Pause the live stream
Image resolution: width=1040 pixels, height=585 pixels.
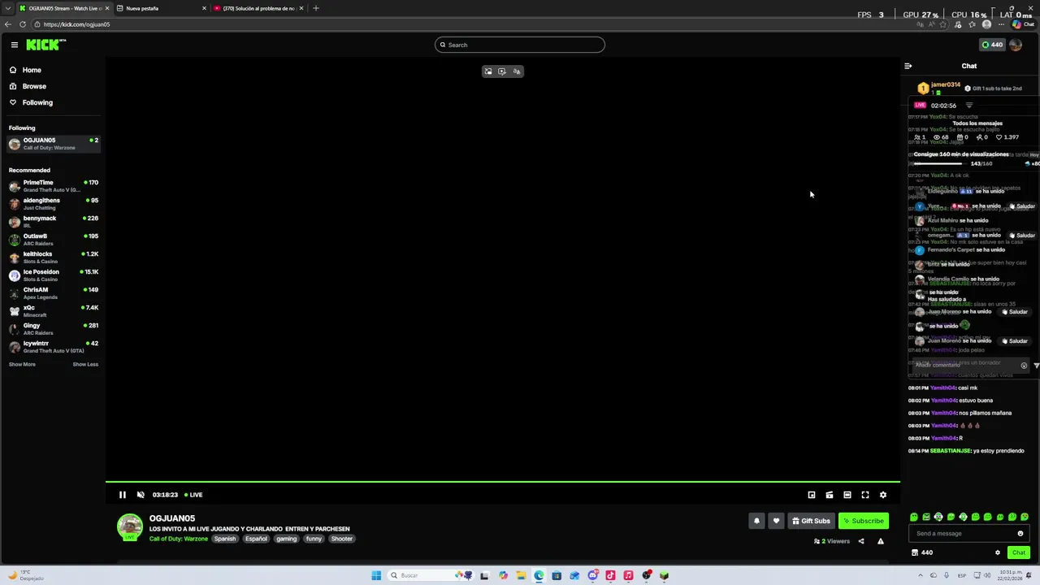[123, 495]
